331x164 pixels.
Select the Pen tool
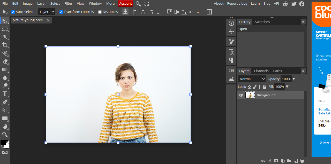coord(5,102)
